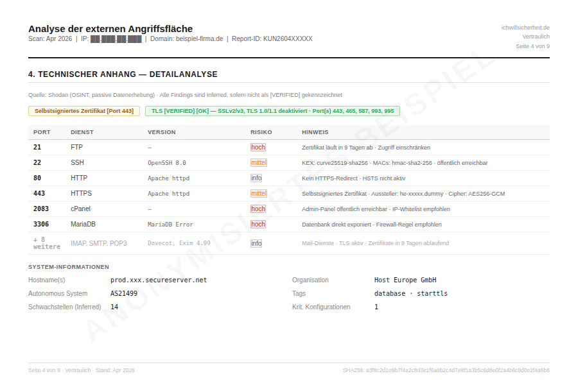Click the 'info' risk badge for HTTP port 80

click(256, 178)
